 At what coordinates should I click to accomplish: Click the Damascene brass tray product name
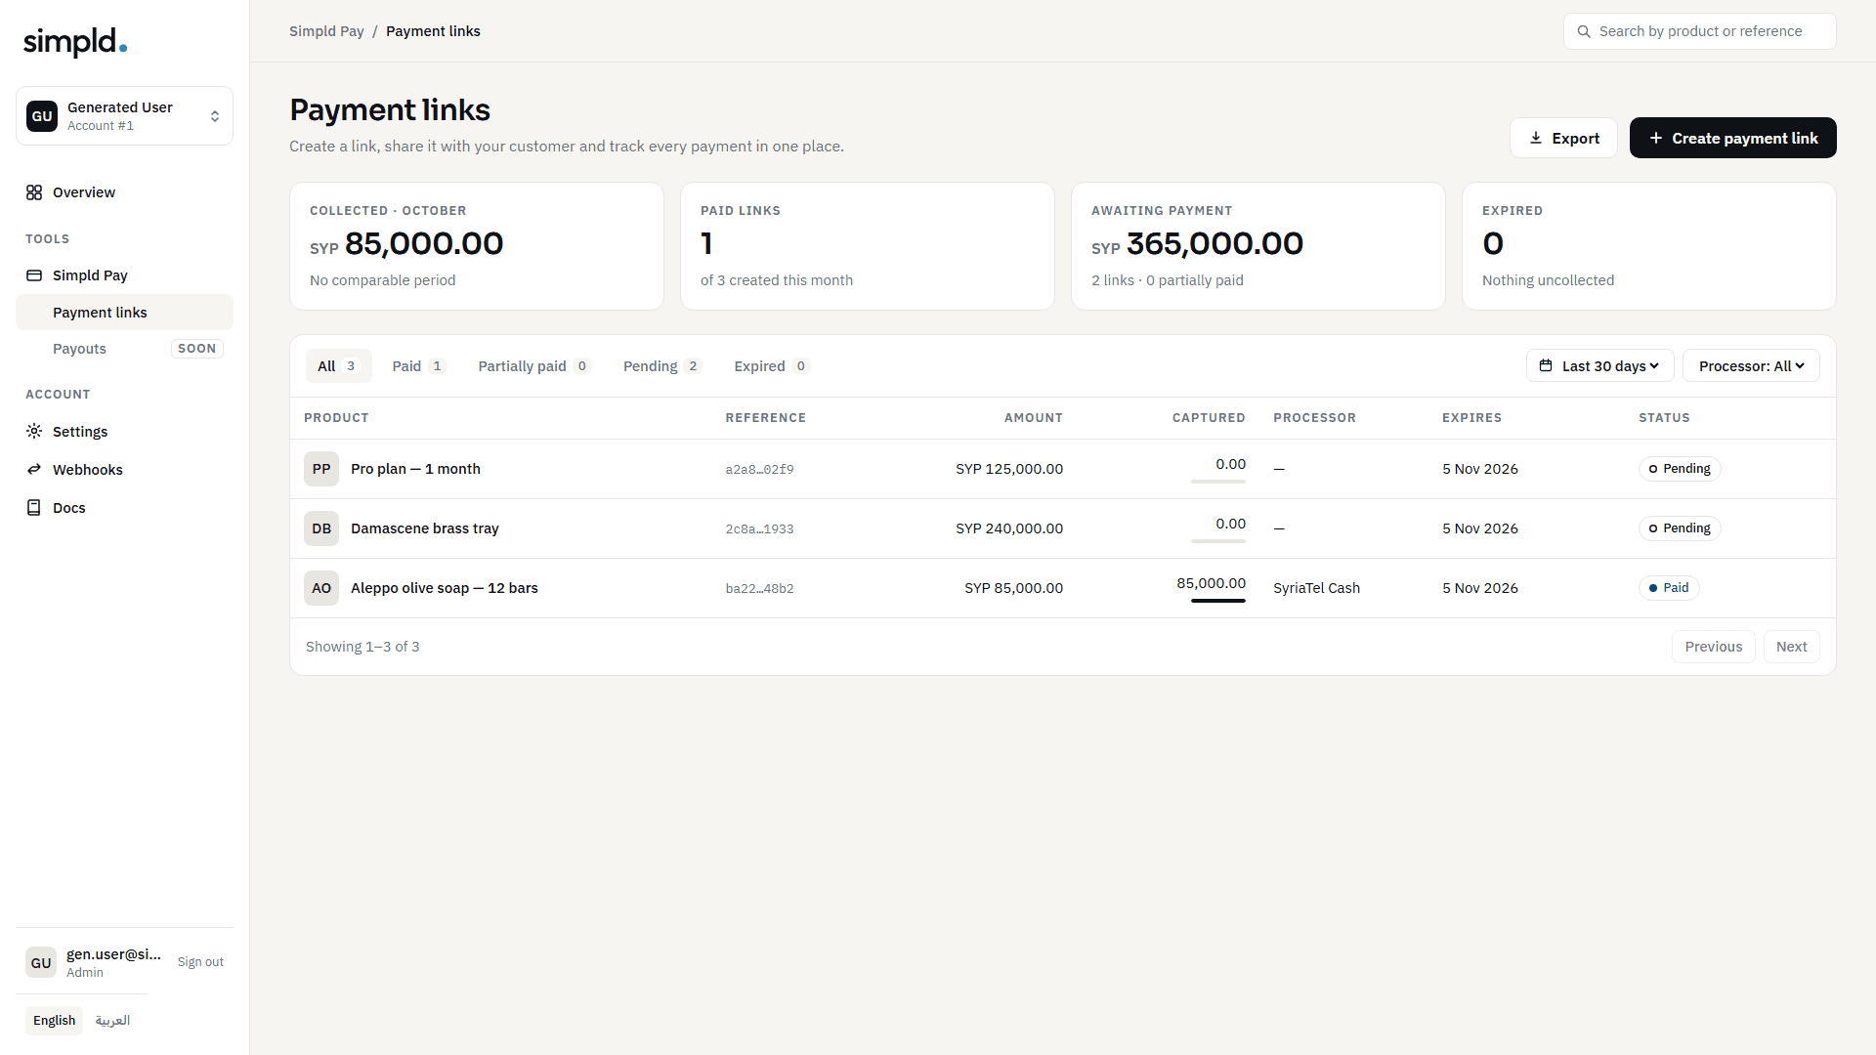click(424, 528)
